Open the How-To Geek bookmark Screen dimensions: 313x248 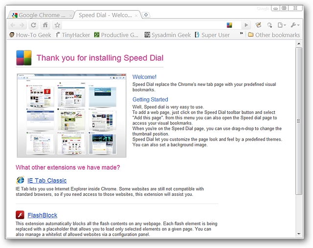[x=30, y=35]
